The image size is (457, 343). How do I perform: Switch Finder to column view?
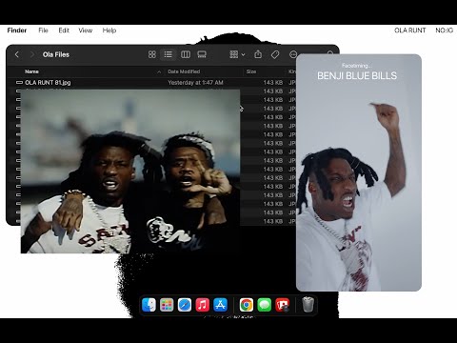(186, 54)
